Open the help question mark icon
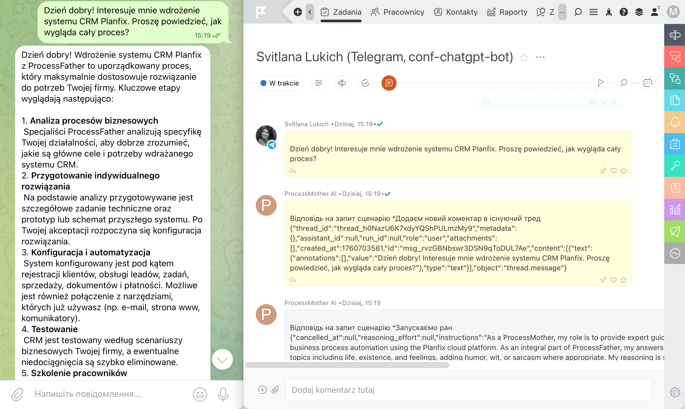This screenshot has height=409, width=685. click(x=624, y=12)
